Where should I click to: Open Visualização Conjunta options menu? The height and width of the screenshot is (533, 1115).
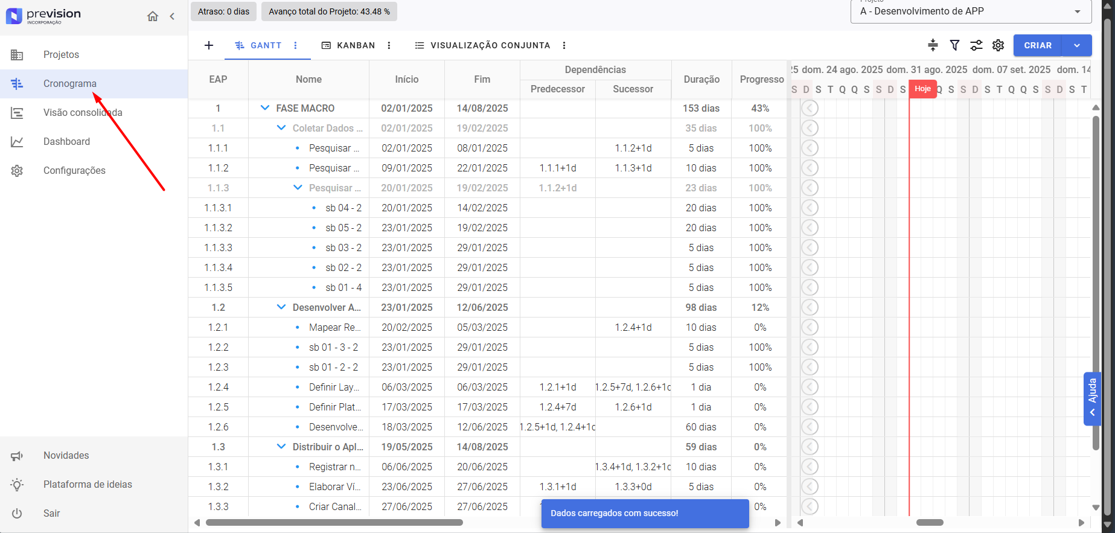(x=564, y=45)
